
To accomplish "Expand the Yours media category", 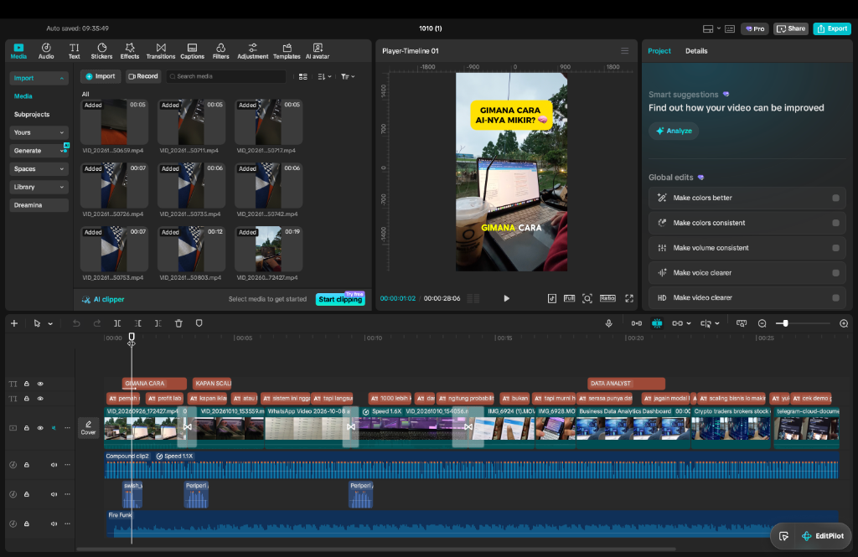I will tap(39, 132).
